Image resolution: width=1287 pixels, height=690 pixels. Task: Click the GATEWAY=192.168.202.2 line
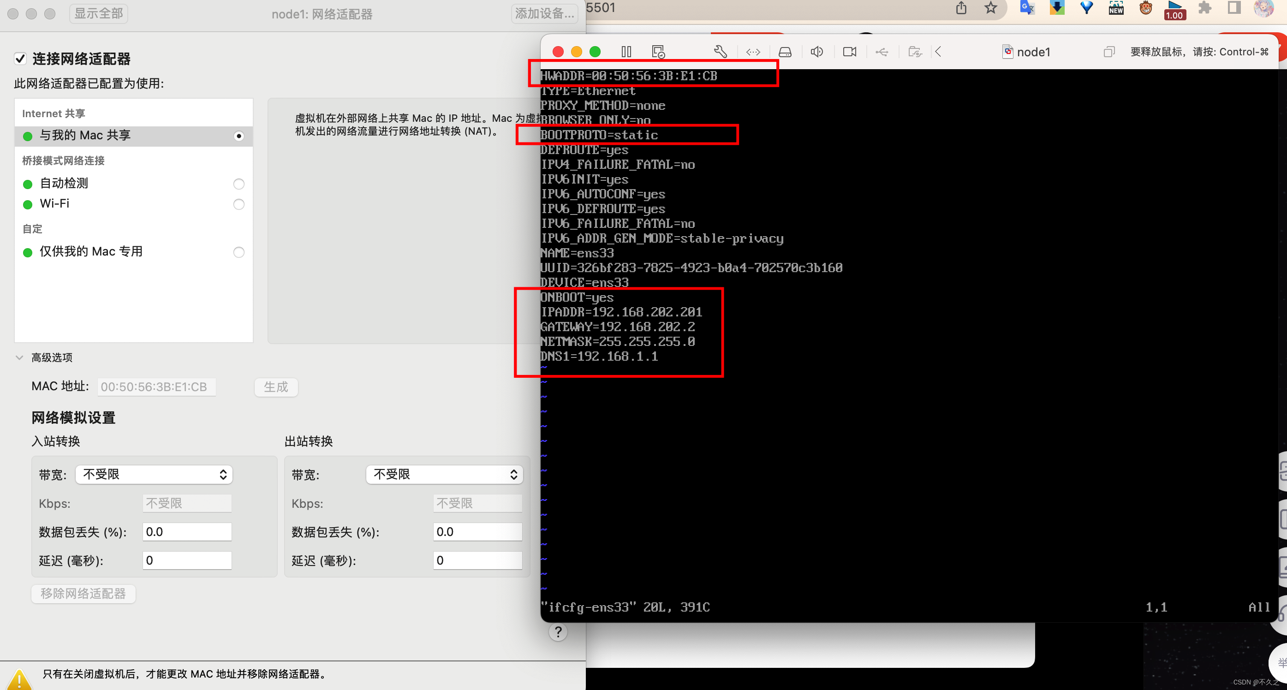click(x=618, y=327)
